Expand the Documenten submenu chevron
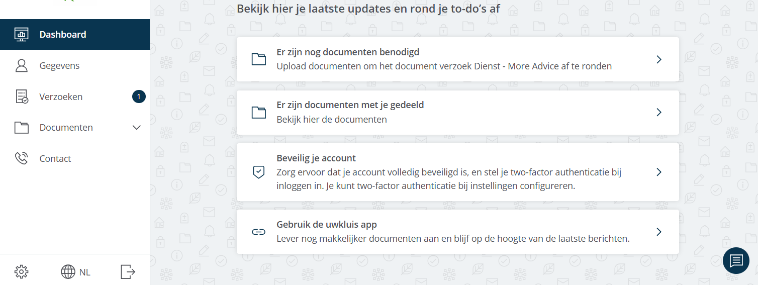The height and width of the screenshot is (285, 758). tap(136, 128)
